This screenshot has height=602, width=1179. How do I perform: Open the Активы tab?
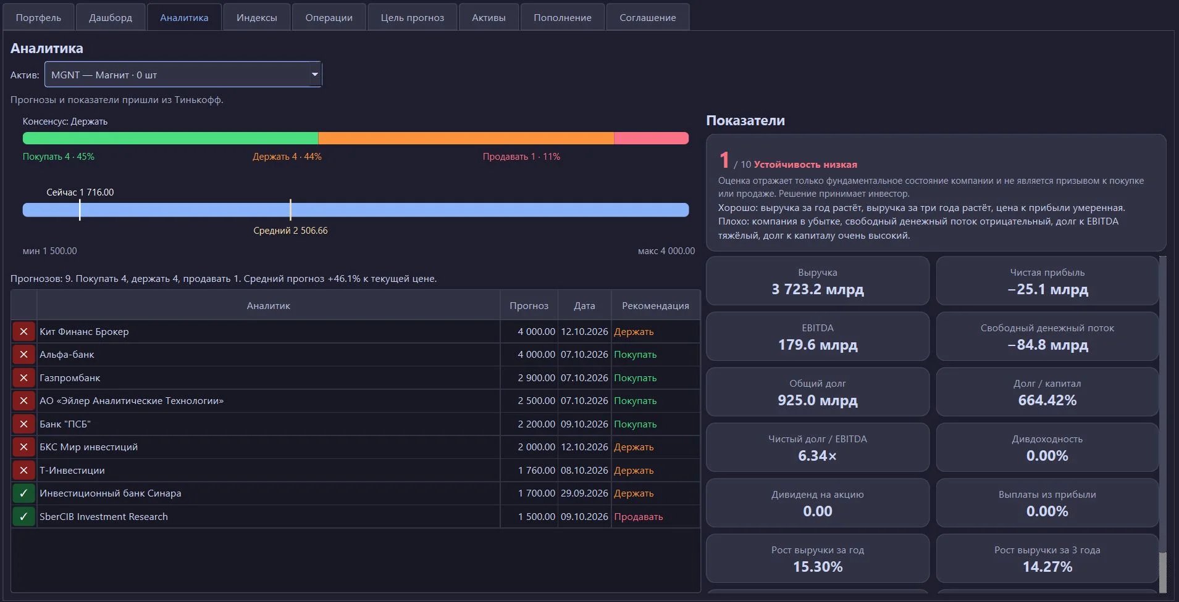489,17
